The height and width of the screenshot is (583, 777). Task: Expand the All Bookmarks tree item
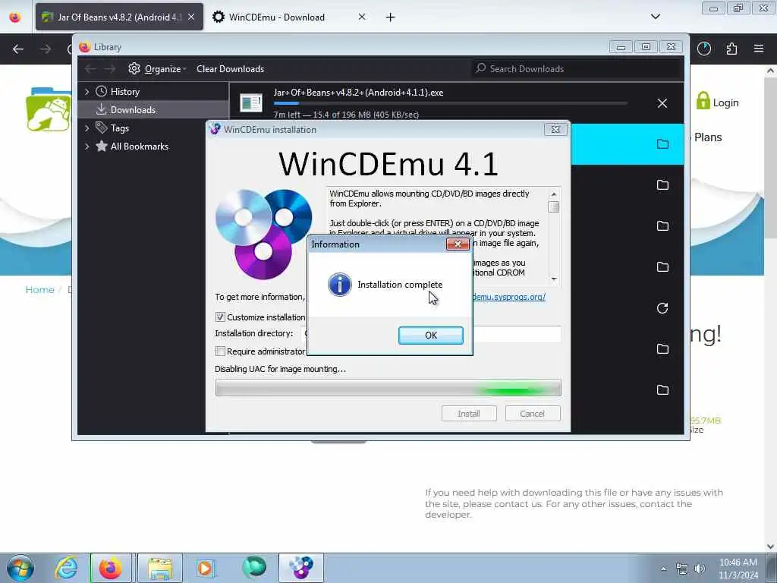[87, 147]
